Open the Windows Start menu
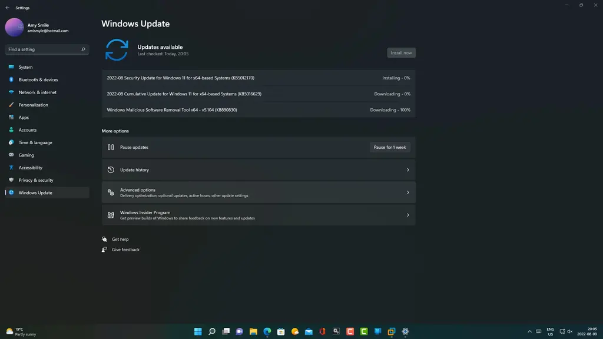Screen dimensions: 603x339 [198, 331]
